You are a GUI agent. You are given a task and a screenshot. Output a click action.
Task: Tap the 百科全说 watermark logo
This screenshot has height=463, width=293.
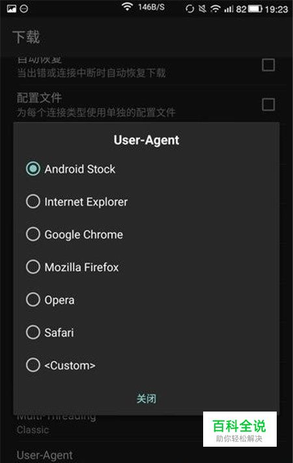pyautogui.click(x=240, y=428)
